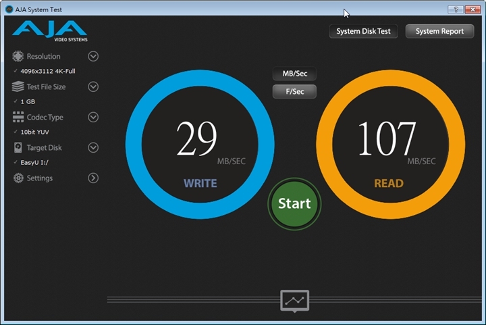Click the AJA System Test title bar icon

[9, 9]
